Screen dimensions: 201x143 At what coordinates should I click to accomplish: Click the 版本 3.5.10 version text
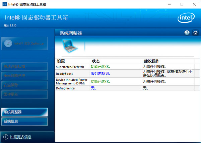tap(10, 25)
